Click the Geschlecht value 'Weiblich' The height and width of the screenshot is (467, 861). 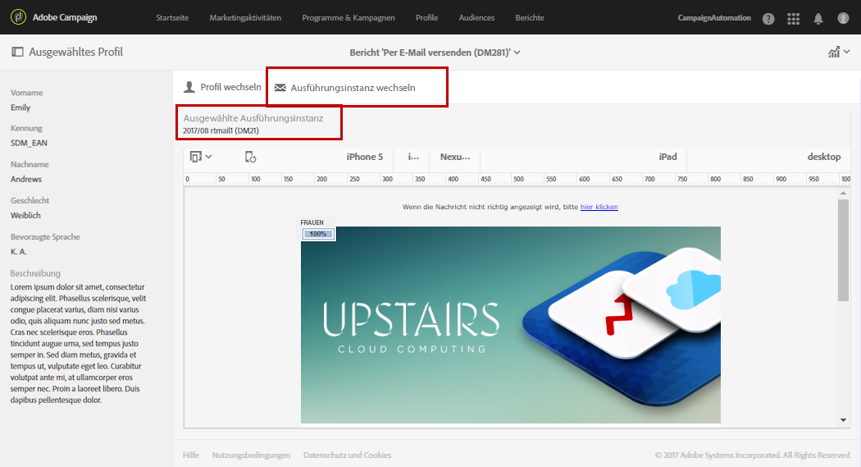click(25, 215)
